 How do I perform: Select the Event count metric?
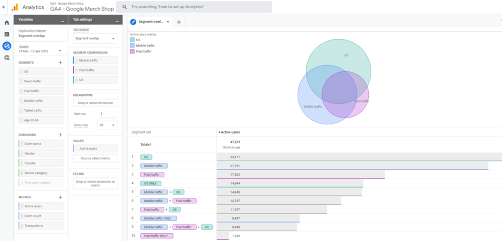click(41, 216)
